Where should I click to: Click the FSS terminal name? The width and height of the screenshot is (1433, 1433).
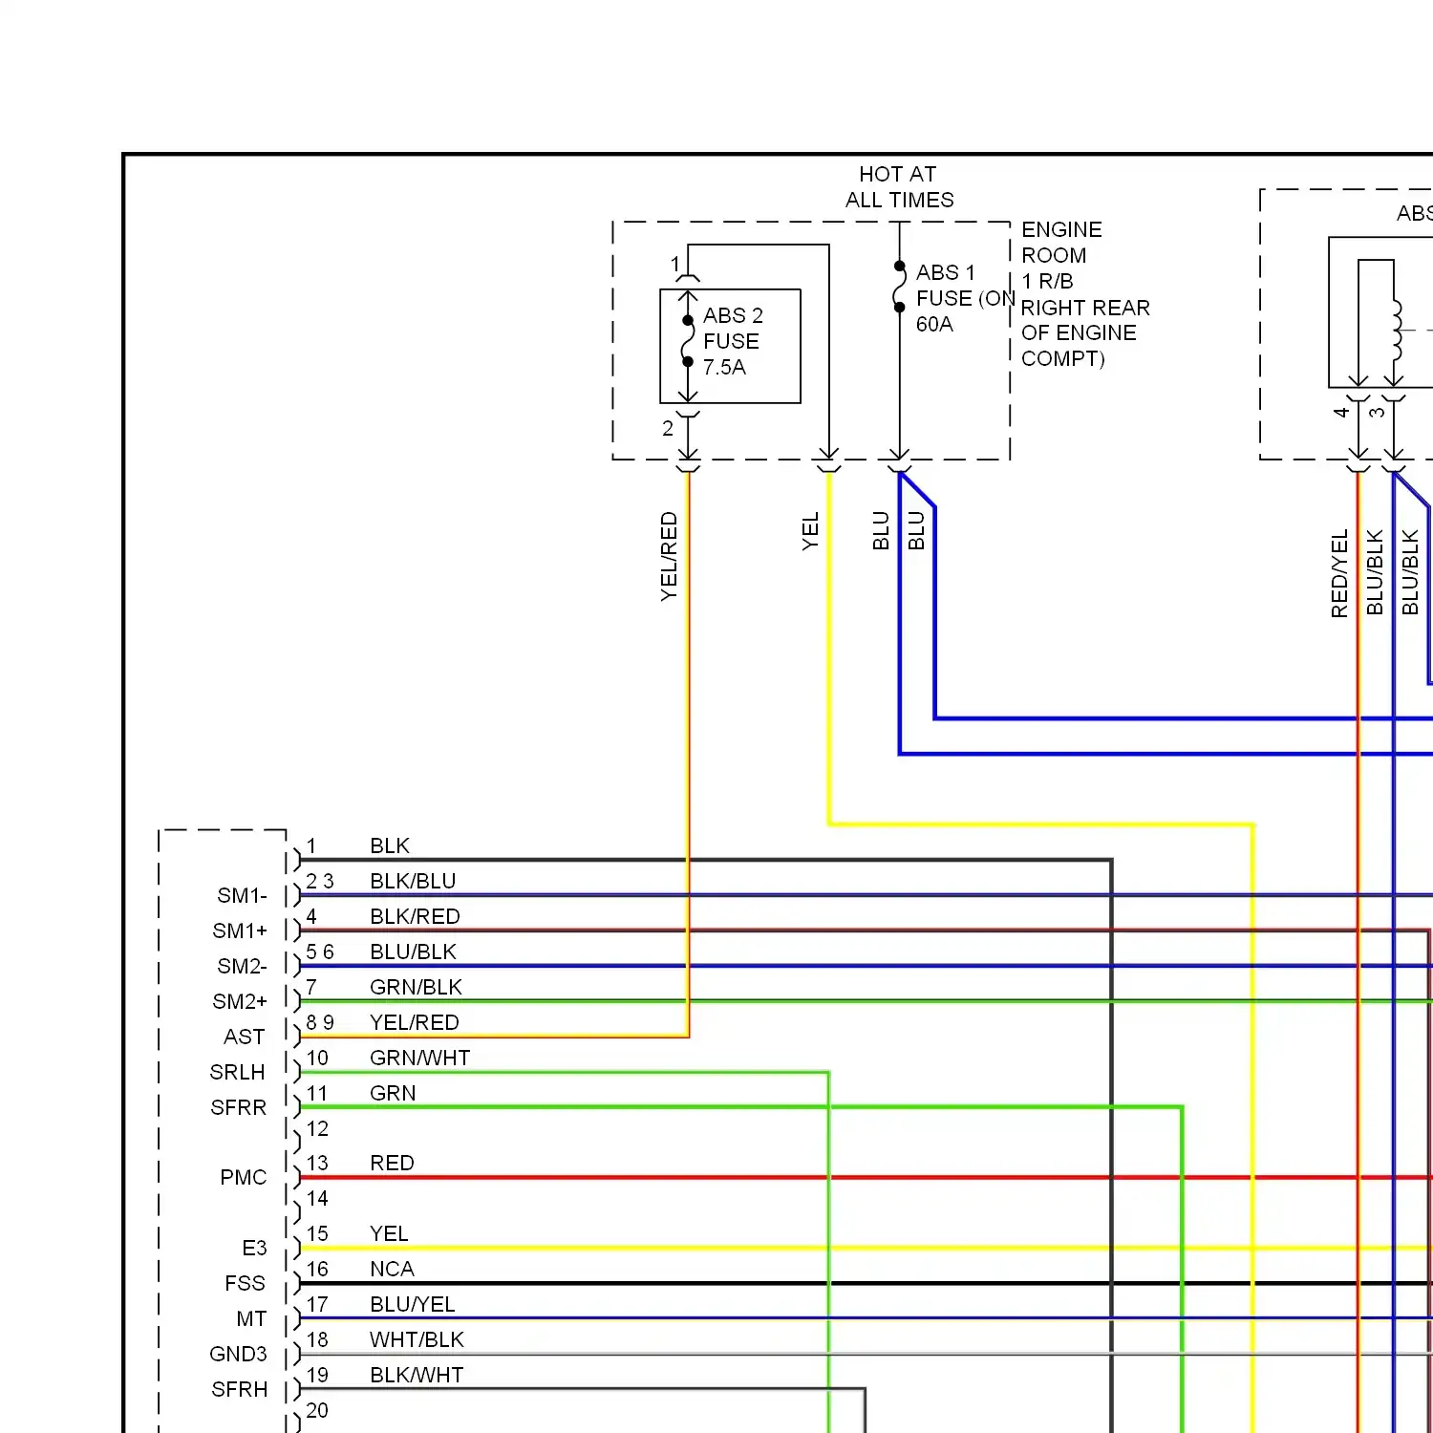(x=245, y=1283)
